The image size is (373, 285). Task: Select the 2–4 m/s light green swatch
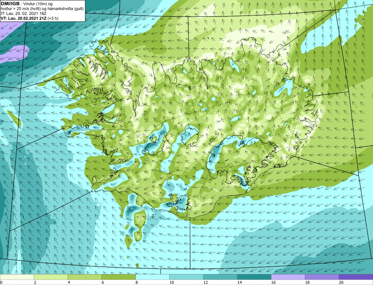pyautogui.click(x=51, y=277)
